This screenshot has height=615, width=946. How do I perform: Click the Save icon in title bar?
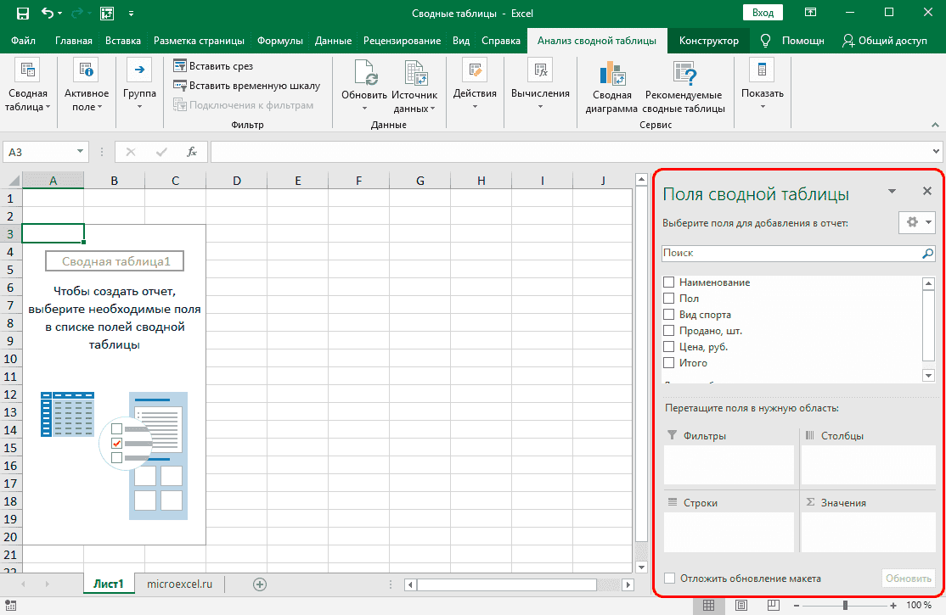coord(23,14)
